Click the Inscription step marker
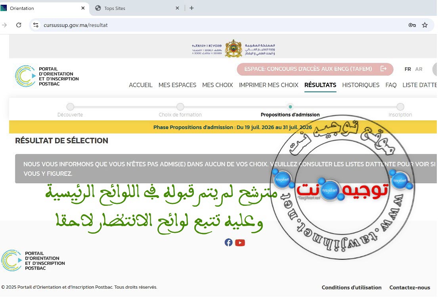This screenshot has width=440, height=308. 400,107
